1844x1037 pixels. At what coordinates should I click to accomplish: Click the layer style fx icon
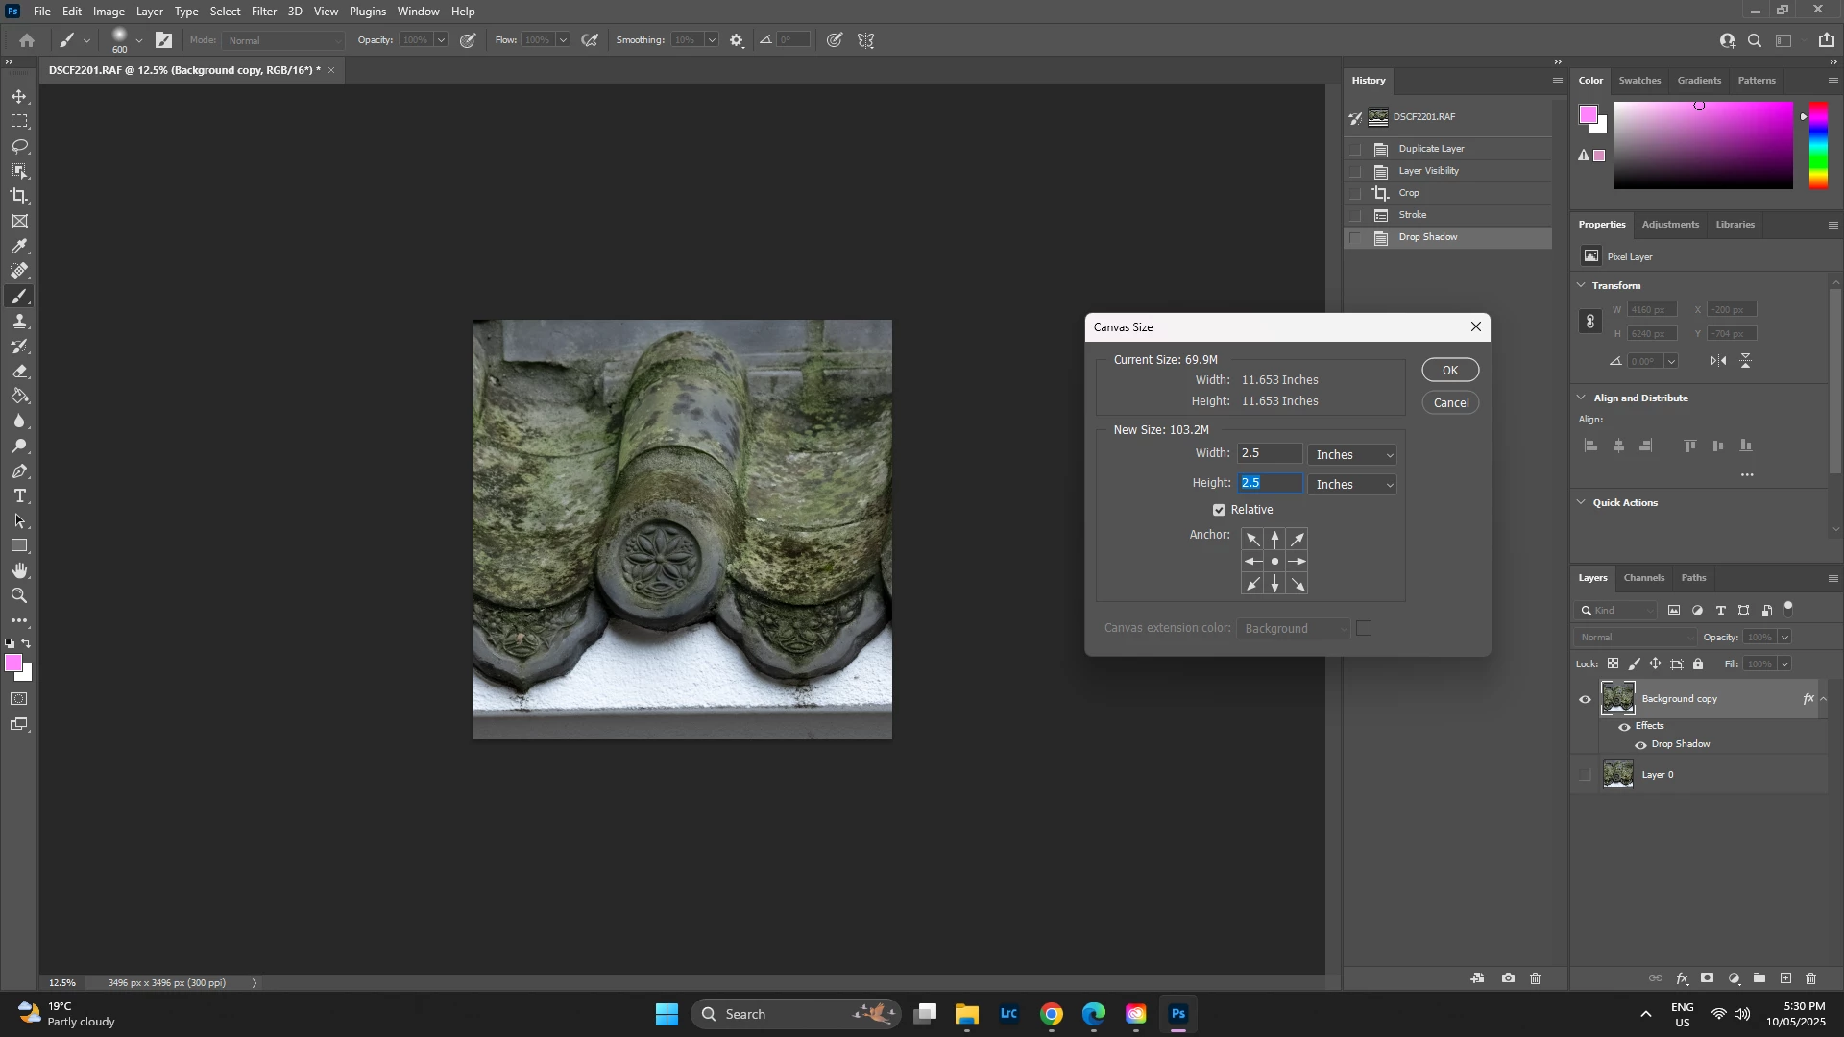coord(1683,979)
